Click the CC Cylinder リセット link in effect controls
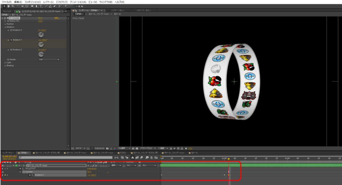 [40, 18]
